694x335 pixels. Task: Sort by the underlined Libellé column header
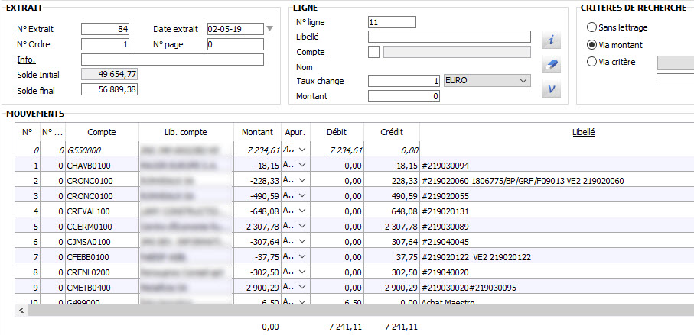[584, 132]
